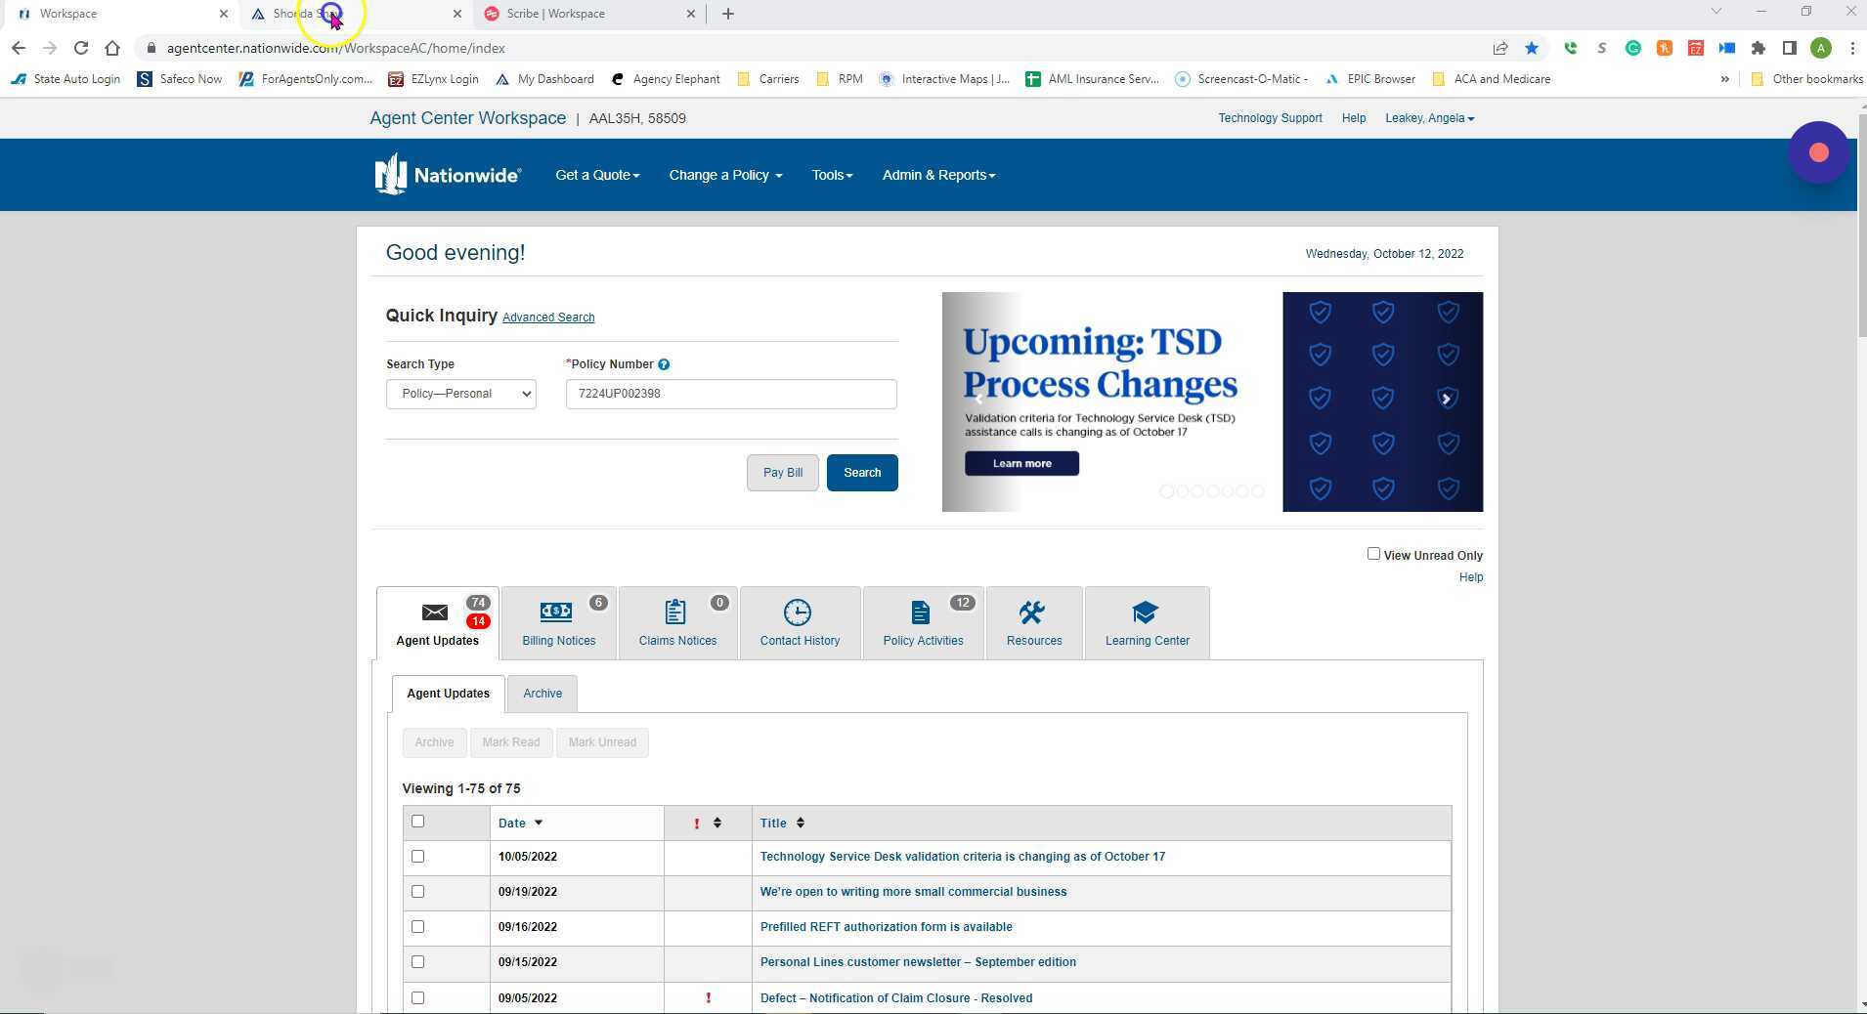This screenshot has width=1867, height=1014.
Task: Open the Claims Notices clipboard icon
Action: [x=674, y=613]
